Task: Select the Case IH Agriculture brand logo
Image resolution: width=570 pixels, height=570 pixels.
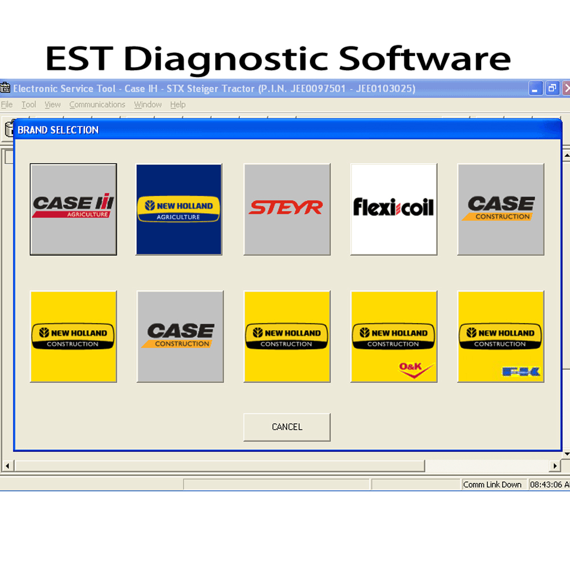Action: pyautogui.click(x=73, y=209)
